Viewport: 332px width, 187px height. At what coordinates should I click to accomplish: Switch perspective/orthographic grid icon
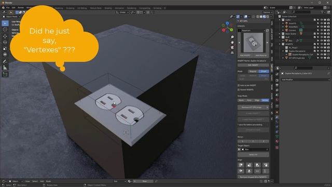click(232, 52)
